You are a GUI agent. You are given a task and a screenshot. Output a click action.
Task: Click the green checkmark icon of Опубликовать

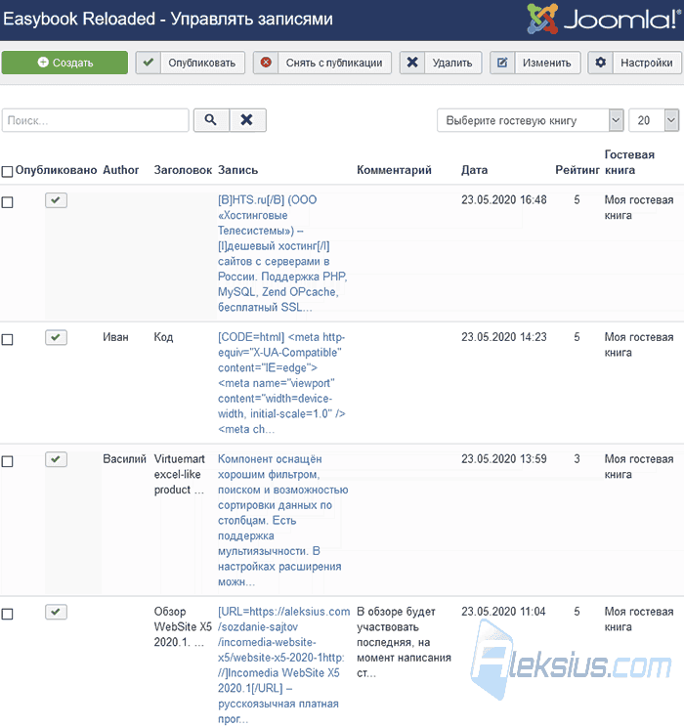coord(149,63)
